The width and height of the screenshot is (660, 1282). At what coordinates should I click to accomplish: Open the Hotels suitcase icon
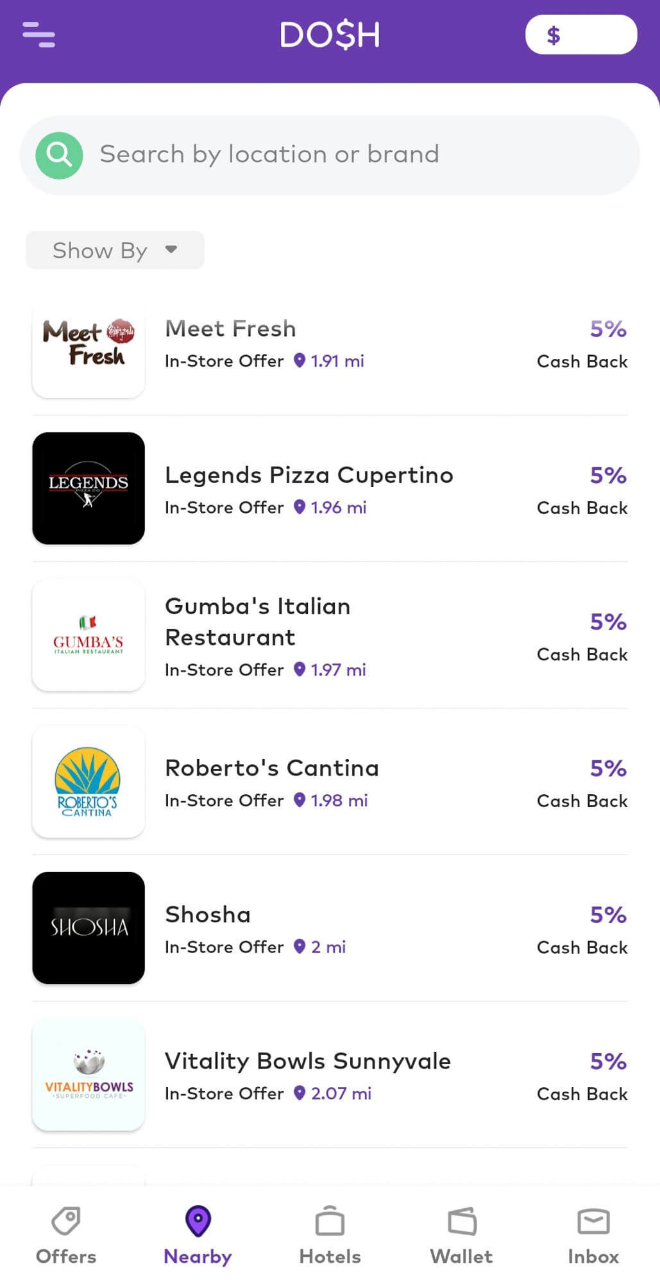point(330,1221)
